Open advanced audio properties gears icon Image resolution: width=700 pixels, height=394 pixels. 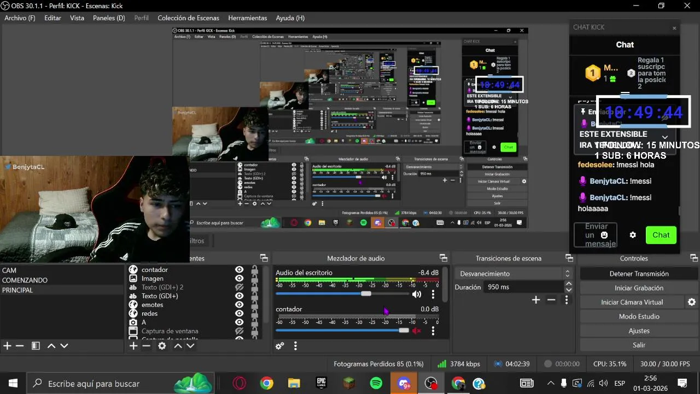280,346
